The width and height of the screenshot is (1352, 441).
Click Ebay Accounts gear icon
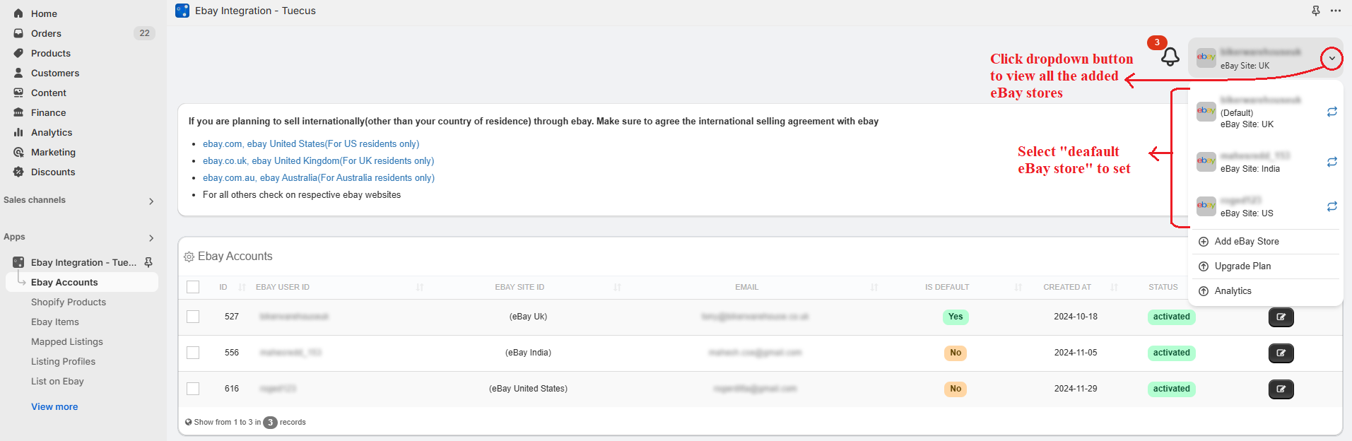click(x=189, y=257)
